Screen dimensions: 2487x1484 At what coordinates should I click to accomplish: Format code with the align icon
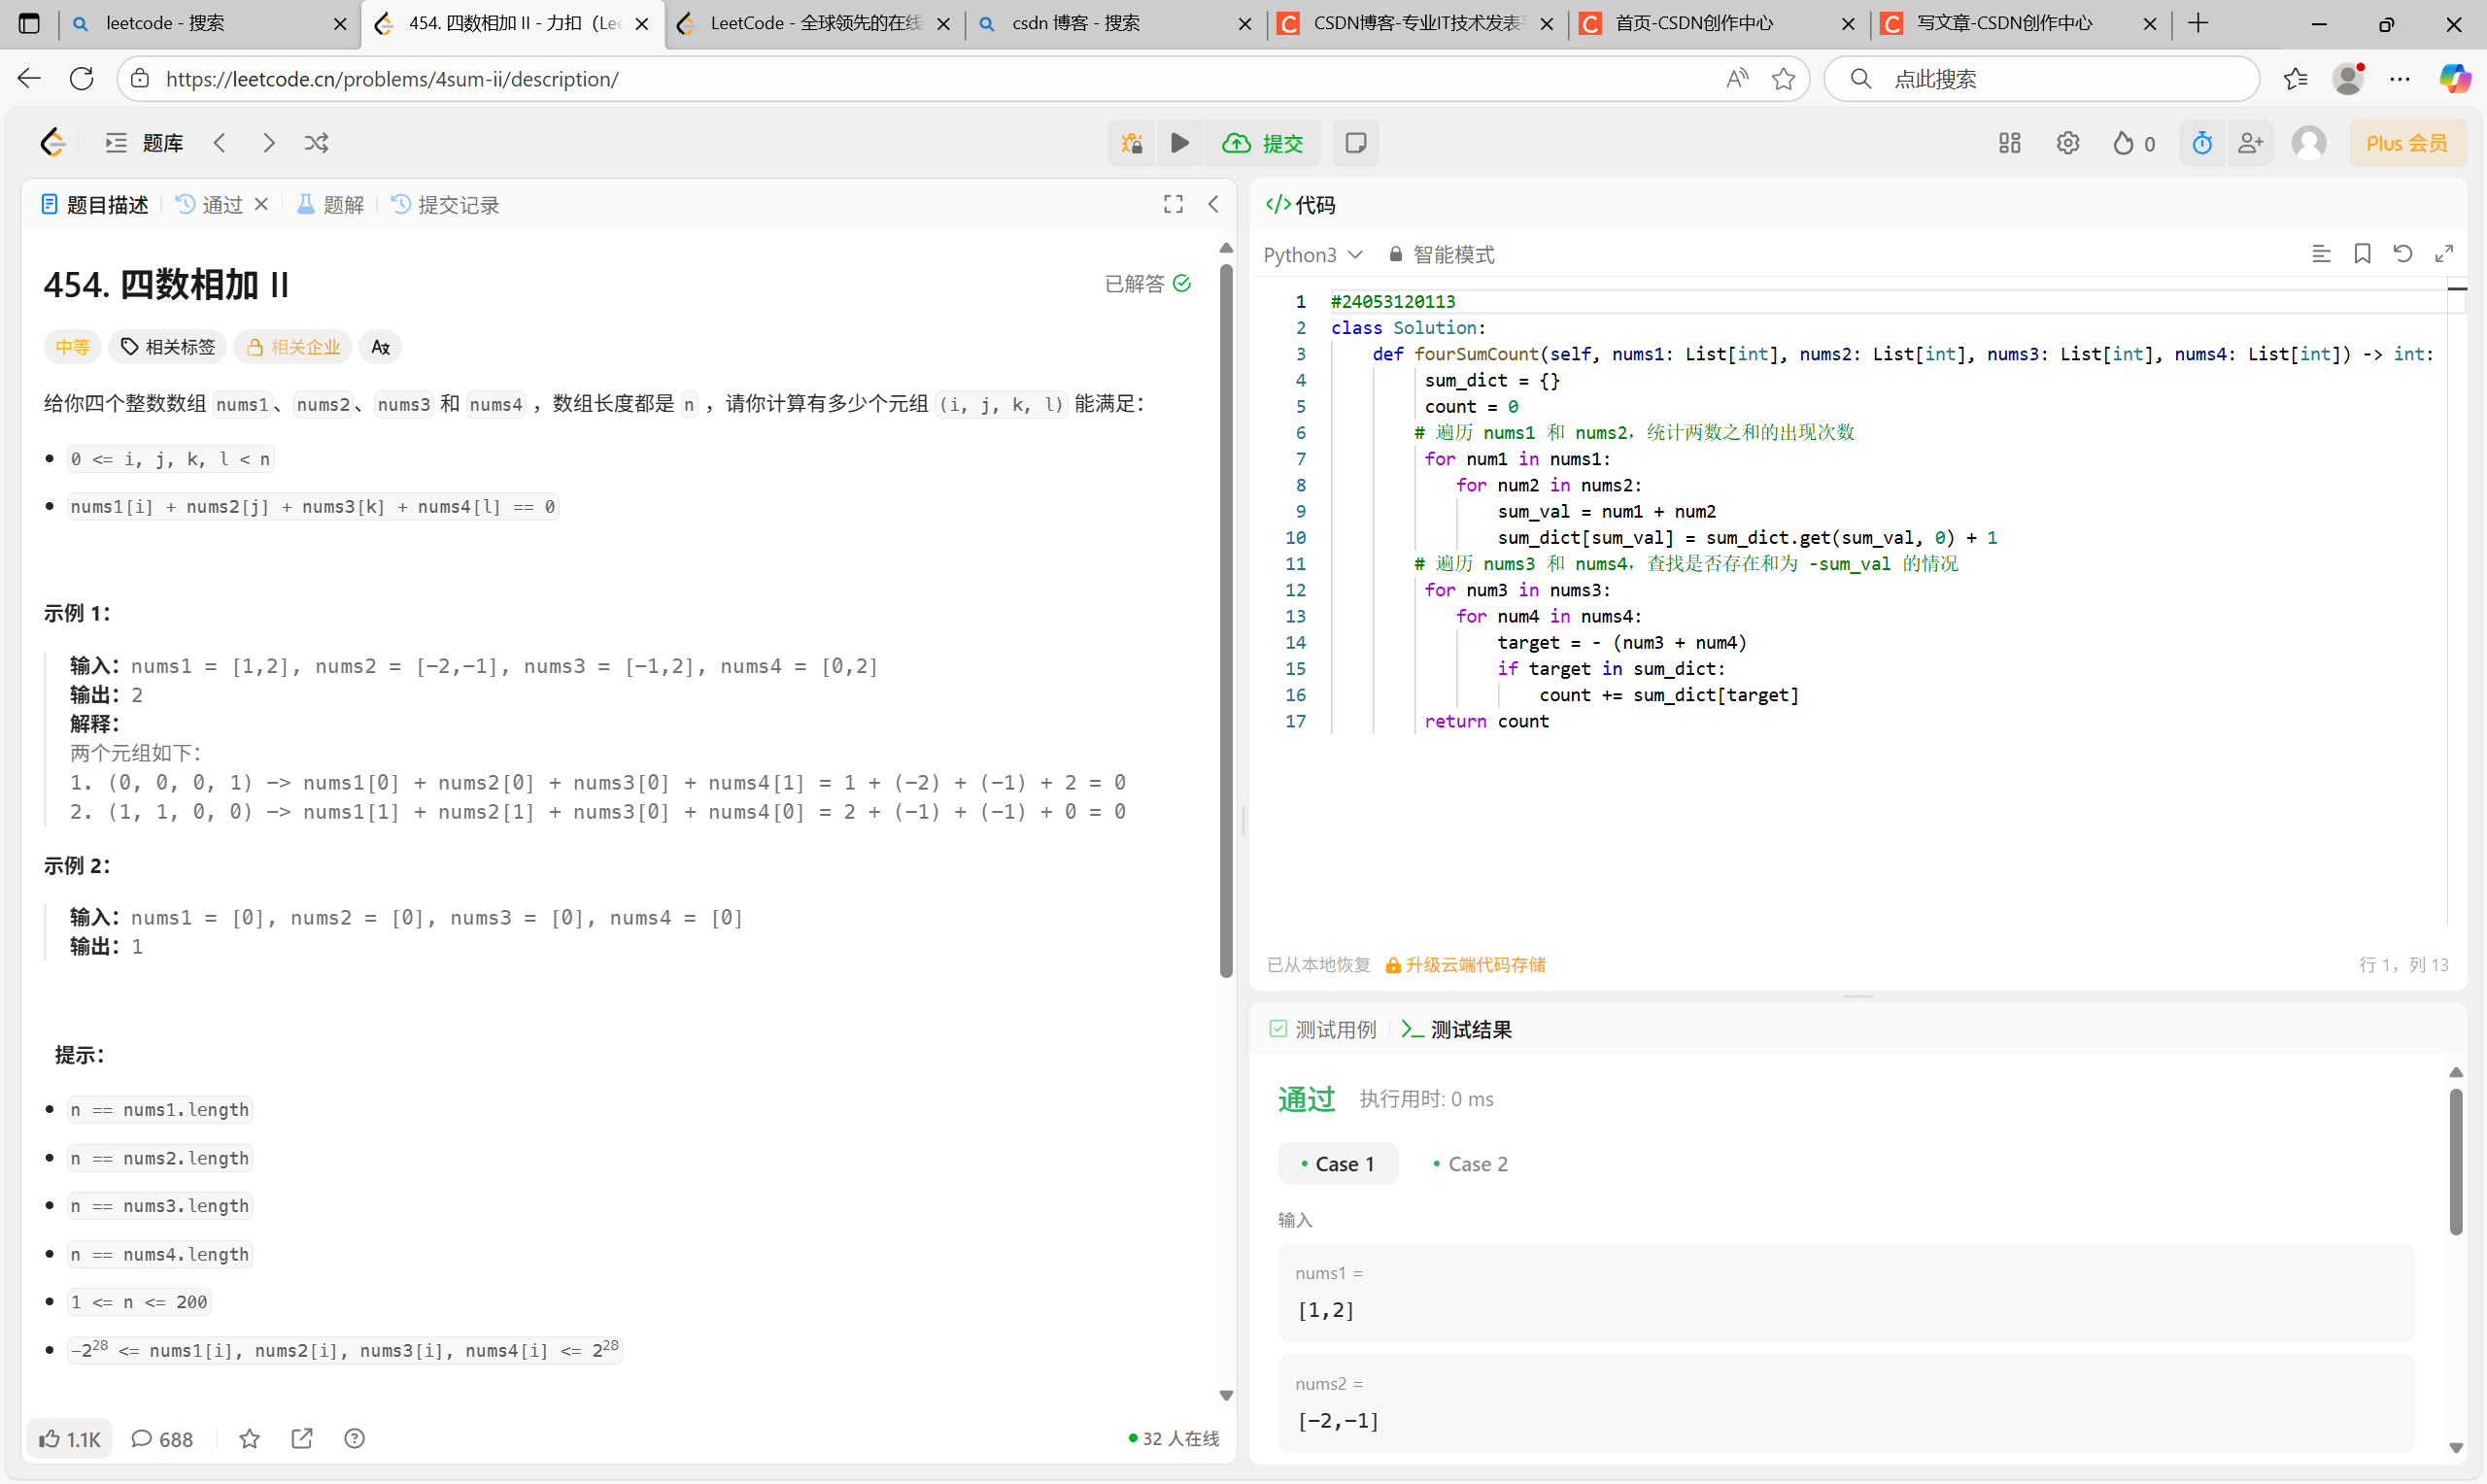coord(2322,254)
